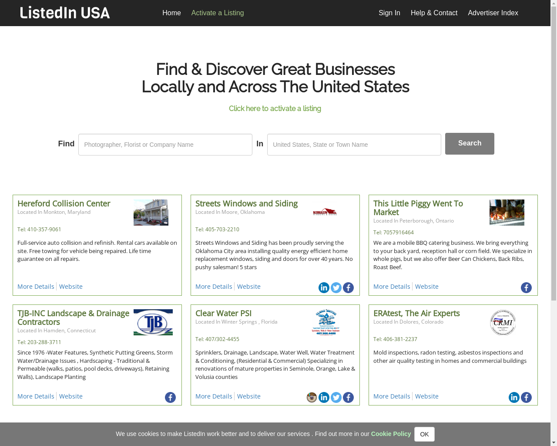Image resolution: width=557 pixels, height=446 pixels.
Task: Open Facebook icon for ERAtest listing
Action: [x=526, y=397]
